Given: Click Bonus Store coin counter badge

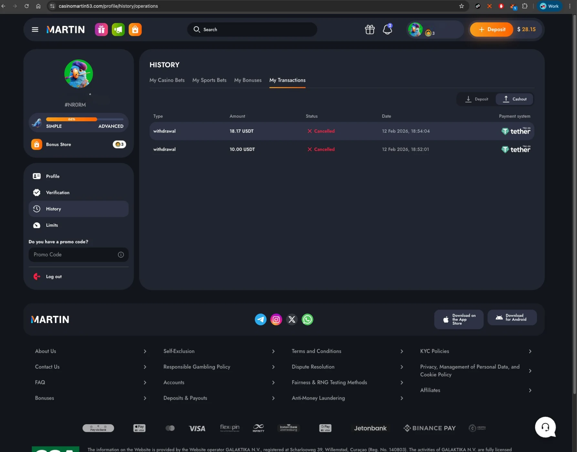Looking at the screenshot, I should point(119,145).
